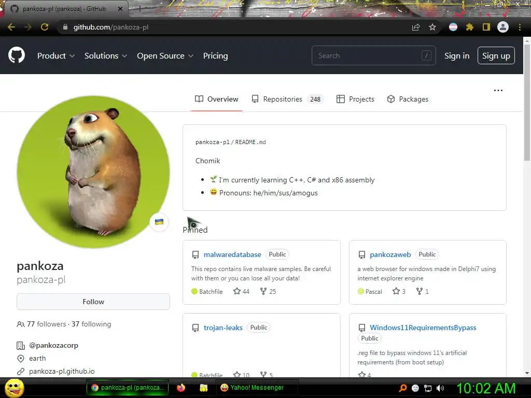Click the Sign up button

pos(496,55)
